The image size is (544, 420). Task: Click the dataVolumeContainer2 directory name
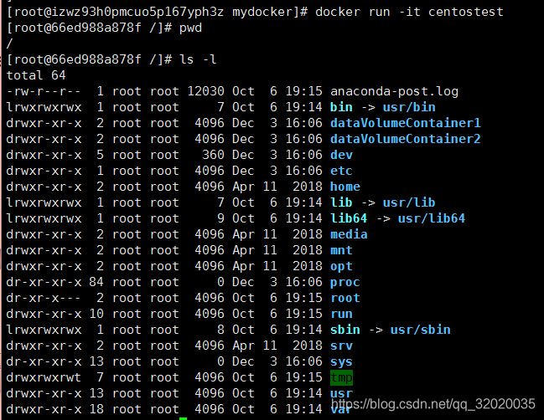coord(405,139)
